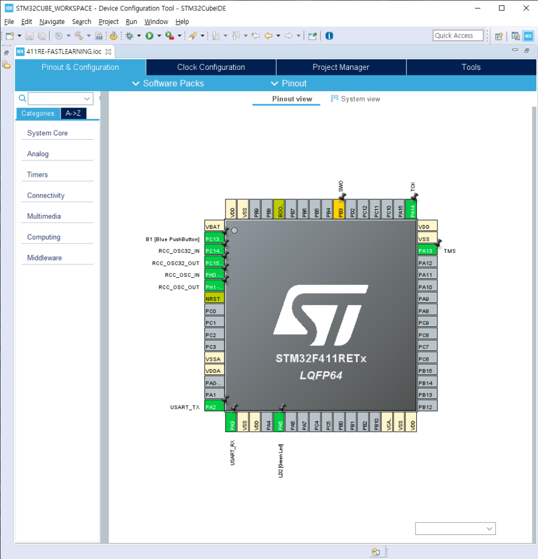Expand the Pinout dropdown menu
Image resolution: width=538 pixels, height=559 pixels.
click(289, 84)
